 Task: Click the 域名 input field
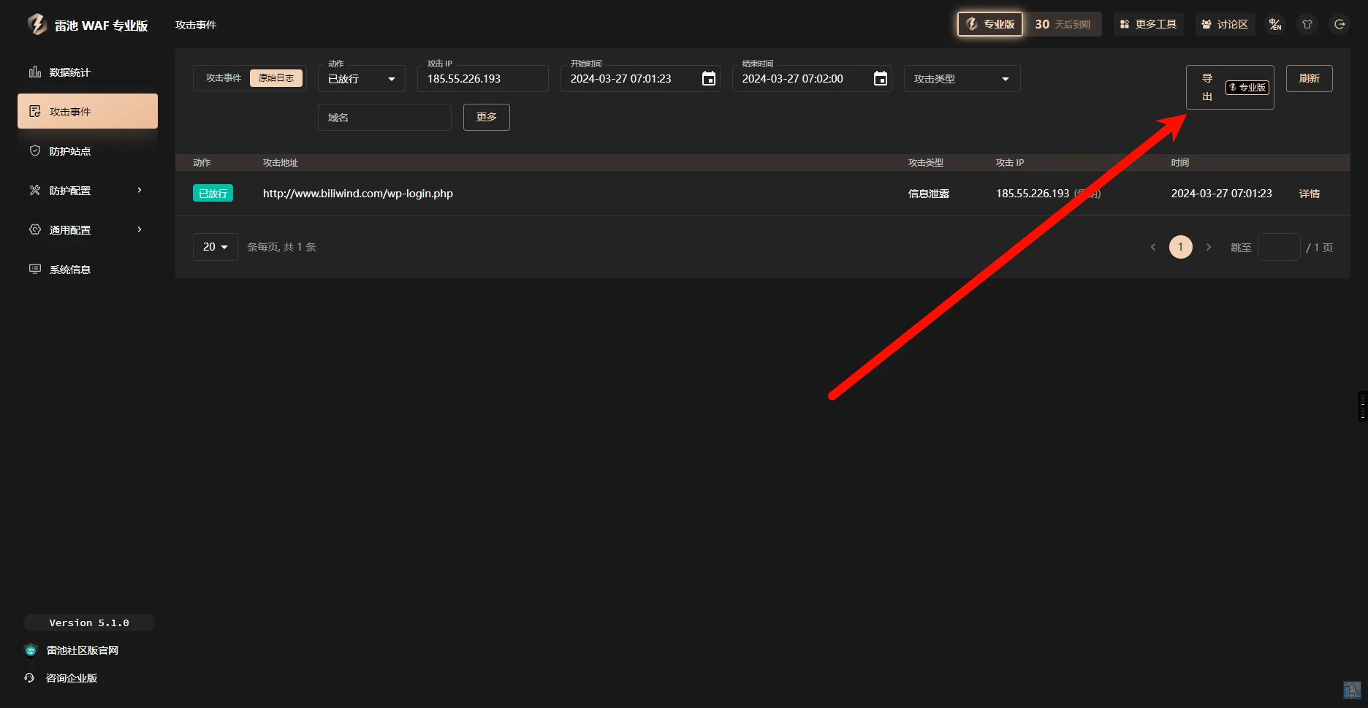[384, 118]
